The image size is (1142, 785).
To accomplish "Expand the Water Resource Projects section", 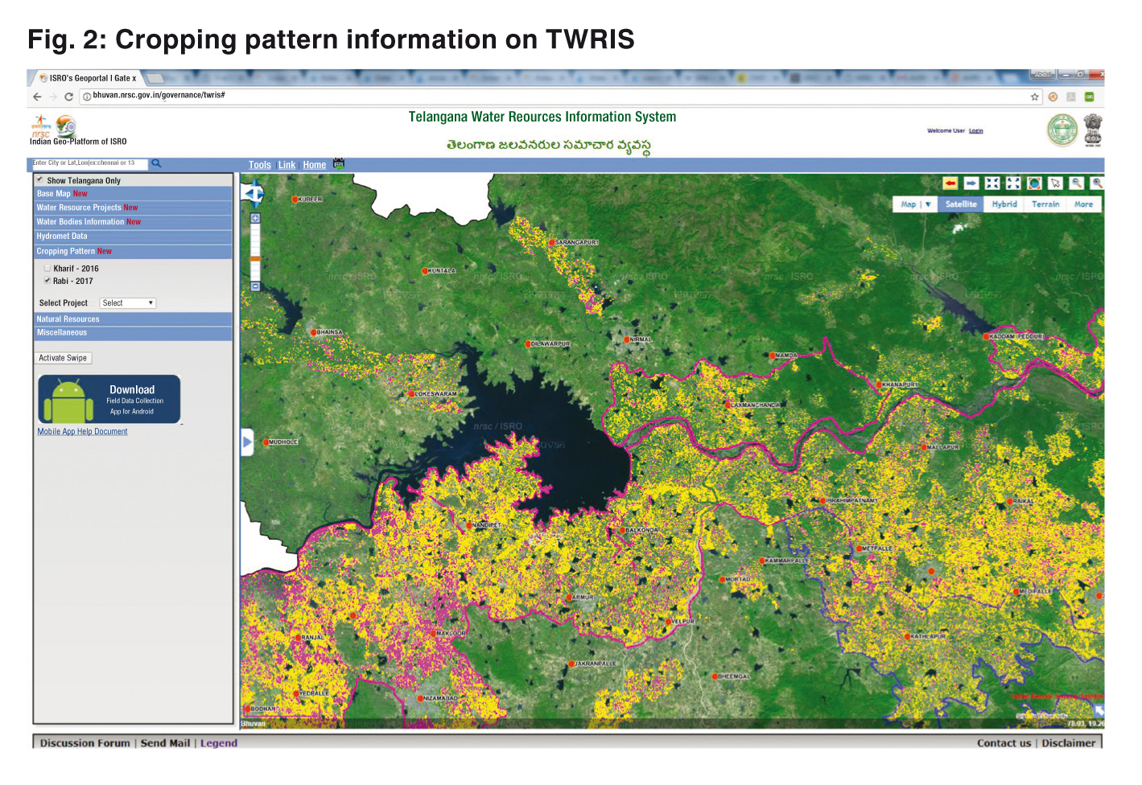I will (133, 208).
